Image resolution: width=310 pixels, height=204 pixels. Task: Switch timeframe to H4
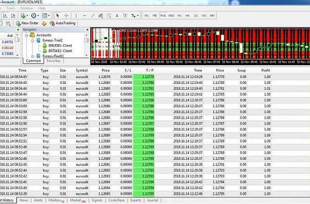187,15
